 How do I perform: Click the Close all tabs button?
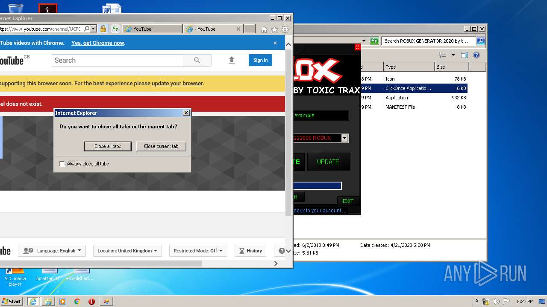[x=108, y=146]
